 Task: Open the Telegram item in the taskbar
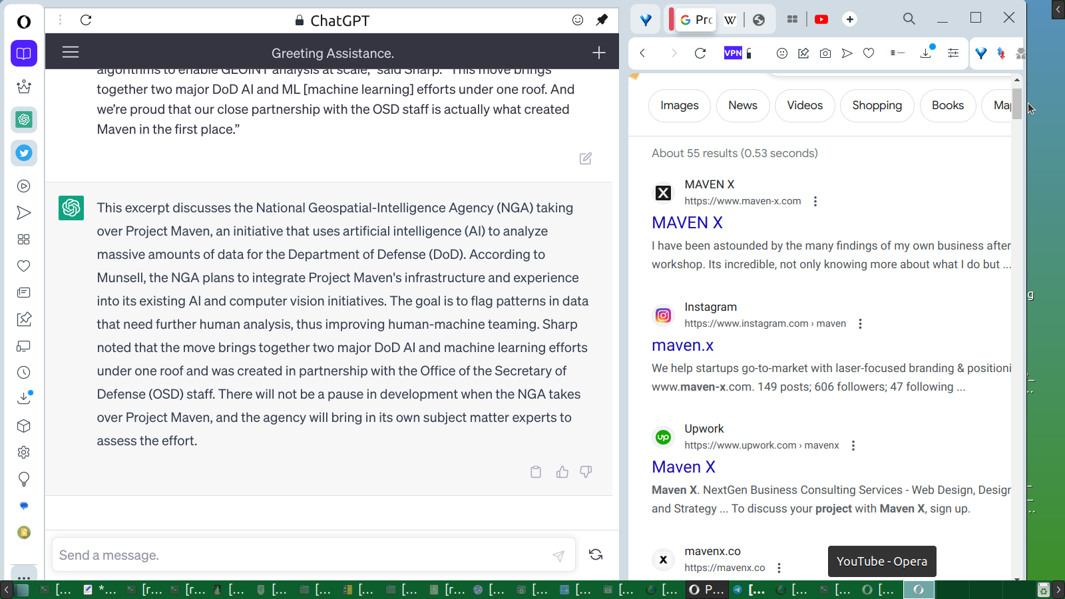tap(750, 590)
